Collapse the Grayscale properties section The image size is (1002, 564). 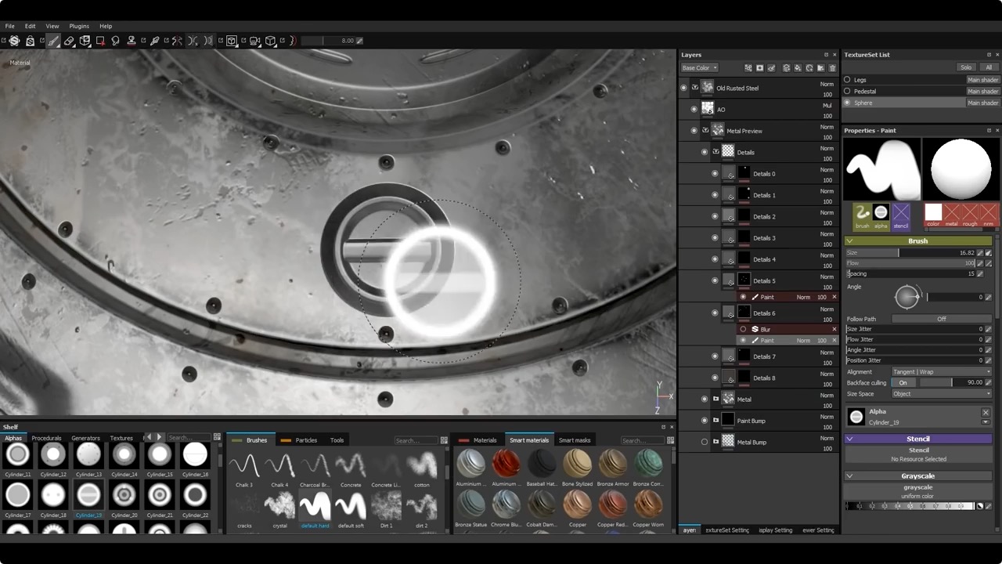coord(850,476)
